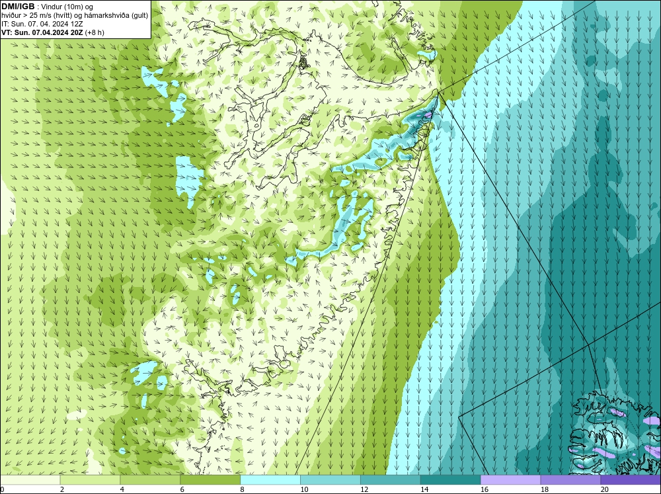Viewport: 661px width, 494px height.
Task: Click the legend tick label '0'
Action: pos(2,489)
